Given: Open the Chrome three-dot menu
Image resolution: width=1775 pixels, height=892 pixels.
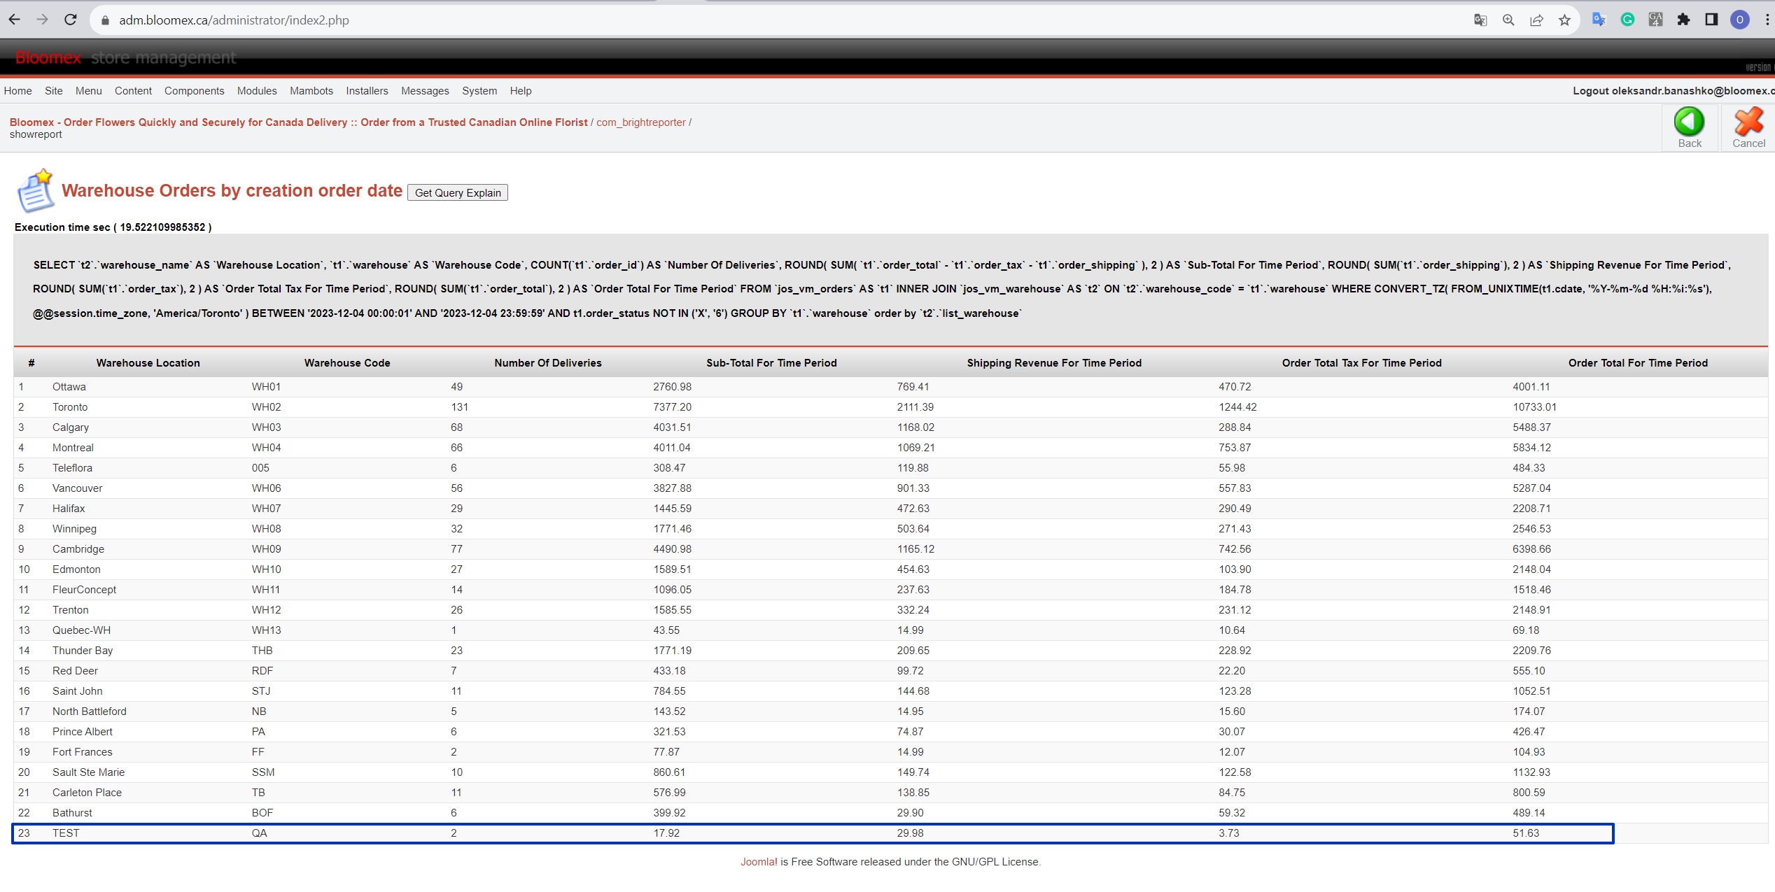Looking at the screenshot, I should tap(1767, 20).
